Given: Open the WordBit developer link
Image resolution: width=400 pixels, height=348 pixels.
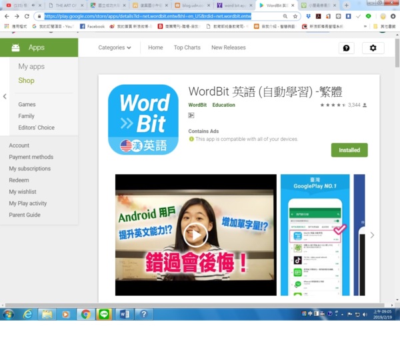Looking at the screenshot, I should (x=197, y=105).
